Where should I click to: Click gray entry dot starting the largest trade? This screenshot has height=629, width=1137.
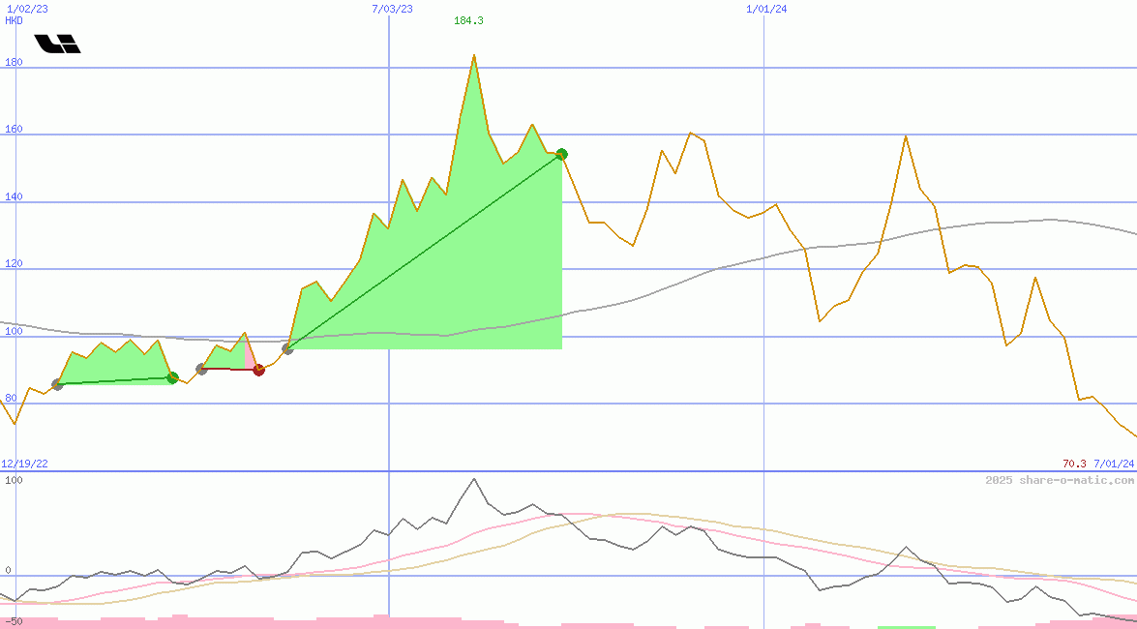coord(287,348)
